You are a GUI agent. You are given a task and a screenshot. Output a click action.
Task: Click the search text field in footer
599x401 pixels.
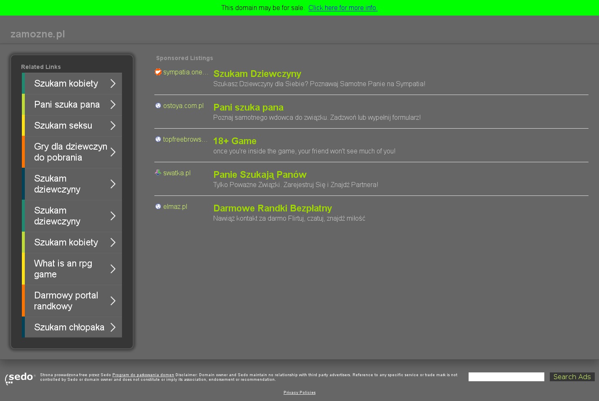point(506,377)
